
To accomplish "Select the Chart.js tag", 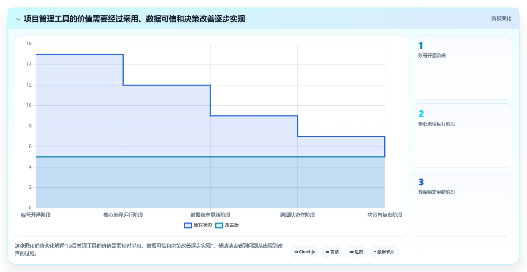I will point(305,252).
